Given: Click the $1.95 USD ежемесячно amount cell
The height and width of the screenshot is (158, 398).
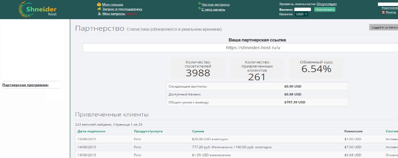Looking at the screenshot, I should pyautogui.click(x=211, y=155).
